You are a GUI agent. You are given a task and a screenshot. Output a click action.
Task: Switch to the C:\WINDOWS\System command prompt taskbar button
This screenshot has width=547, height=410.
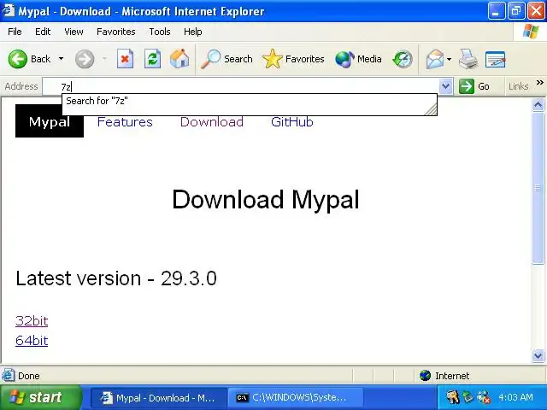(295, 398)
